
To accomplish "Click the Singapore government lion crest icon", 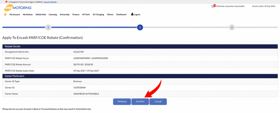I will (x=7, y=2).
